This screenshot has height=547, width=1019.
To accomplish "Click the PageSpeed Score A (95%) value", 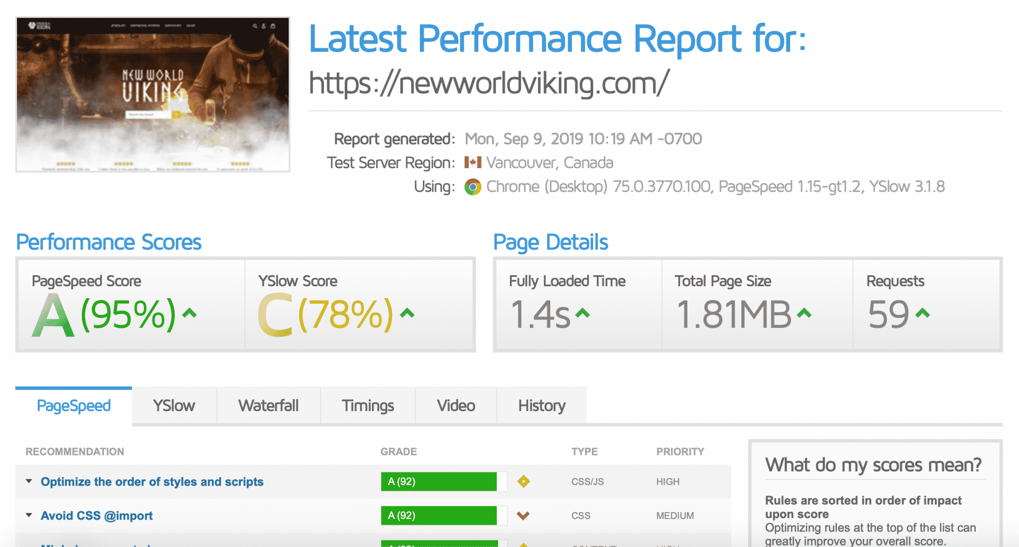I will pos(103,315).
